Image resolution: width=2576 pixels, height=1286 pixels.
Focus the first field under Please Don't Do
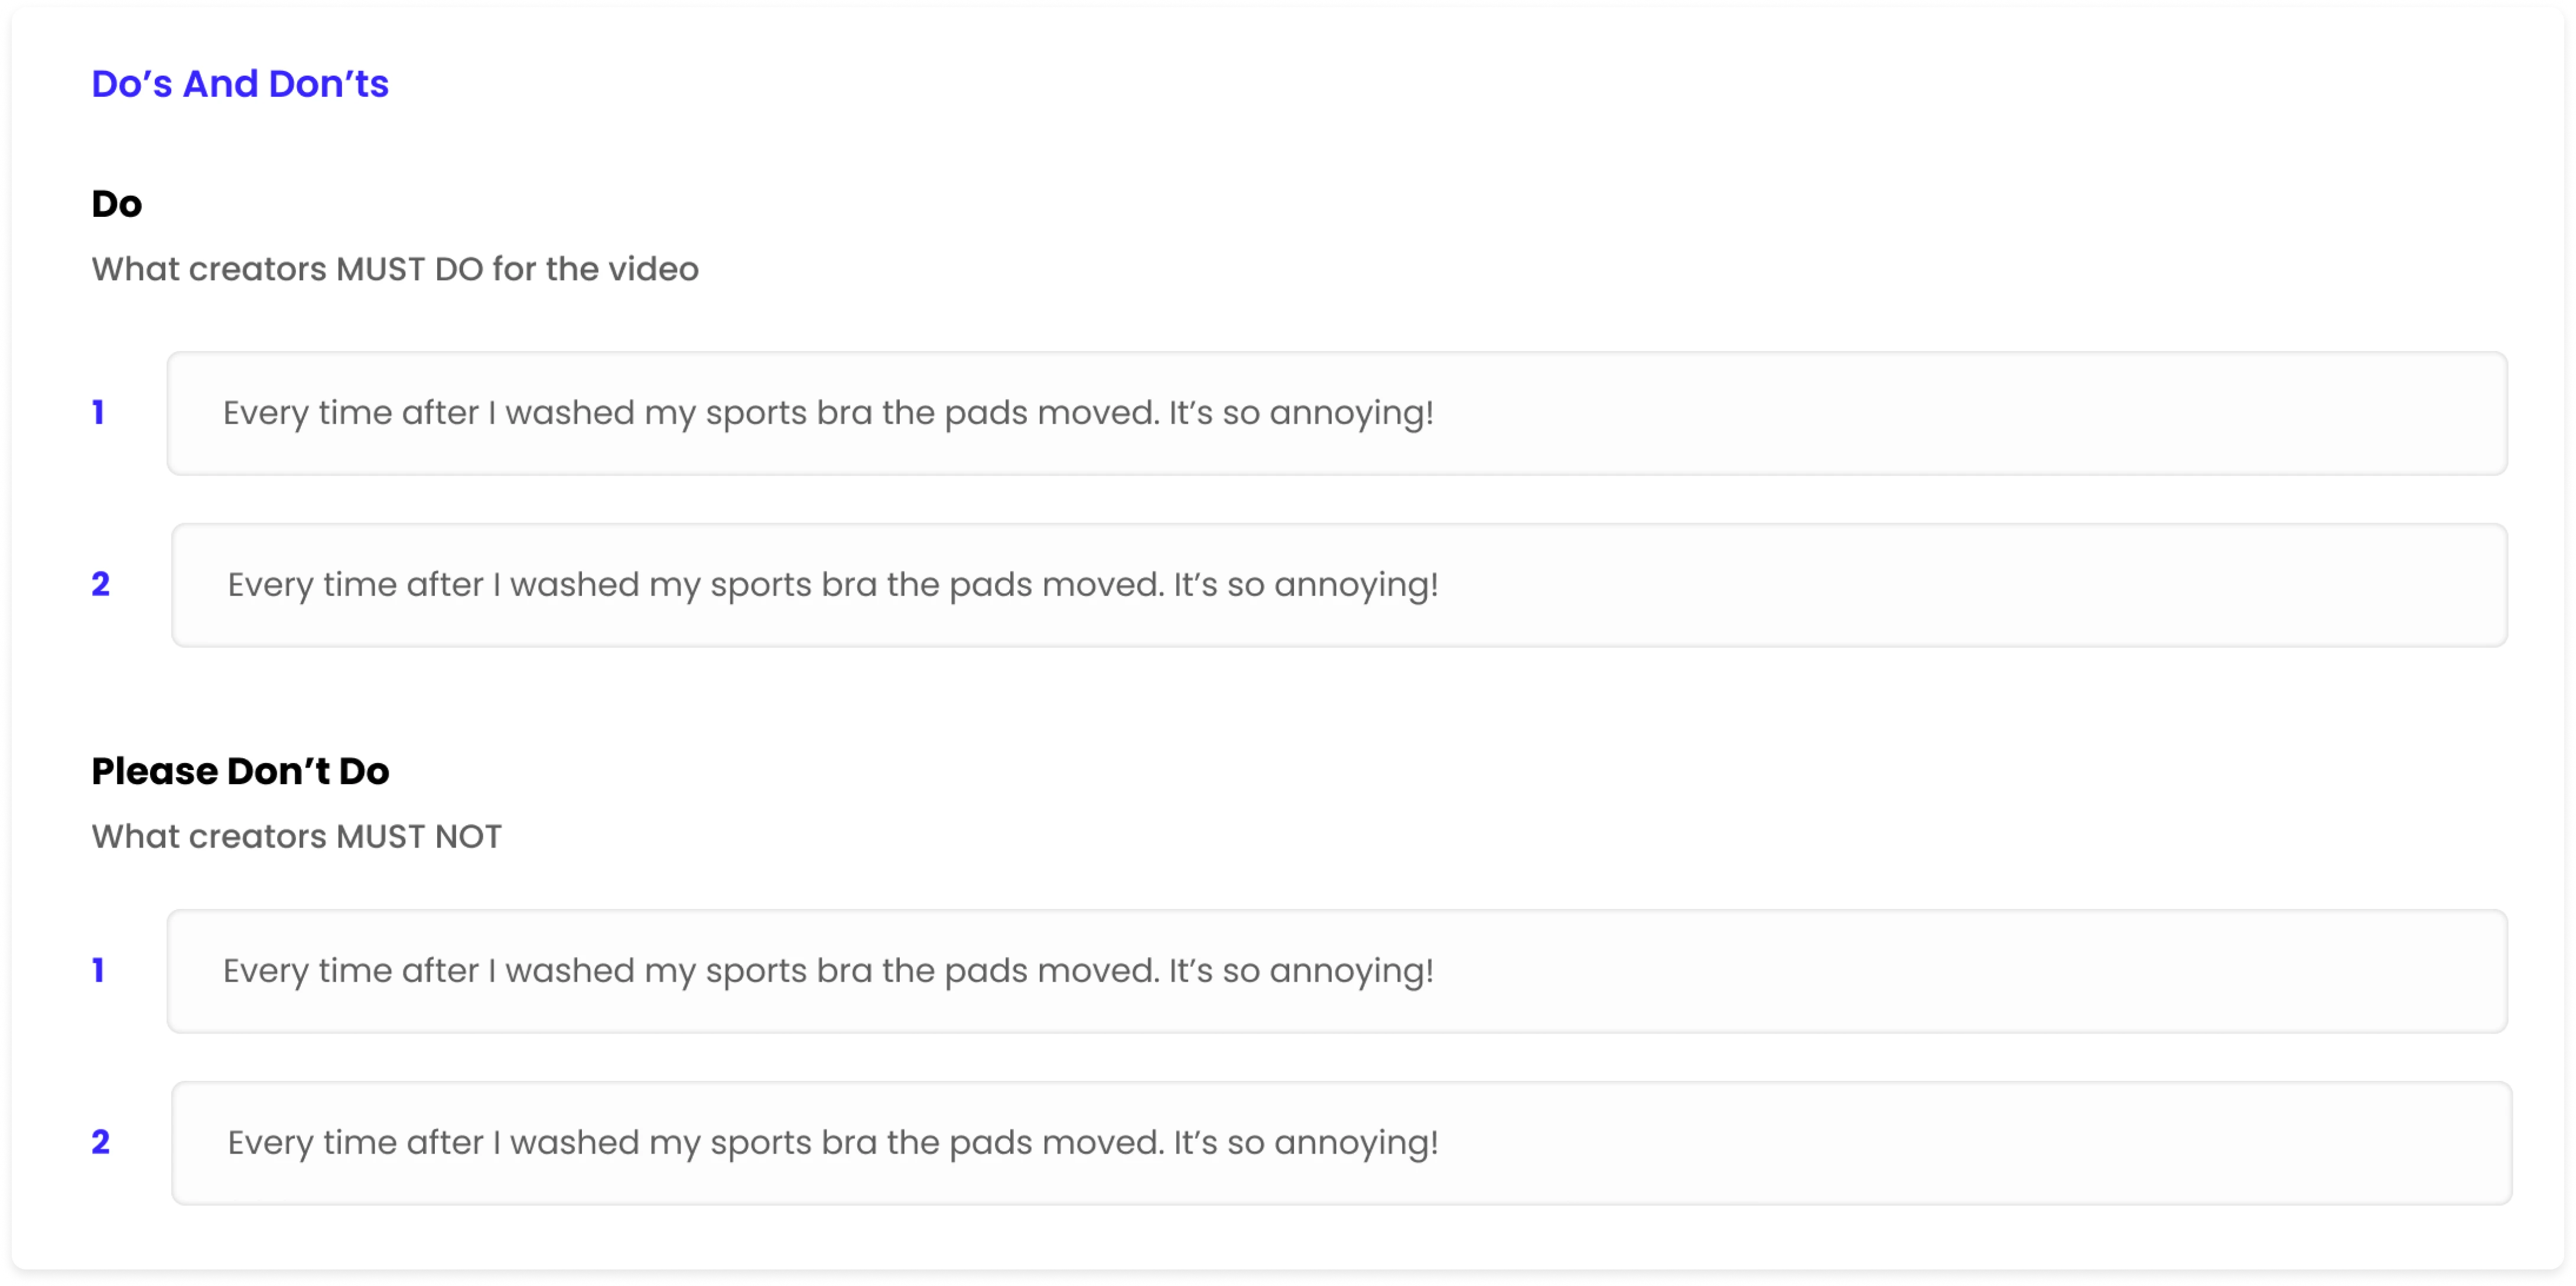(x=1337, y=971)
